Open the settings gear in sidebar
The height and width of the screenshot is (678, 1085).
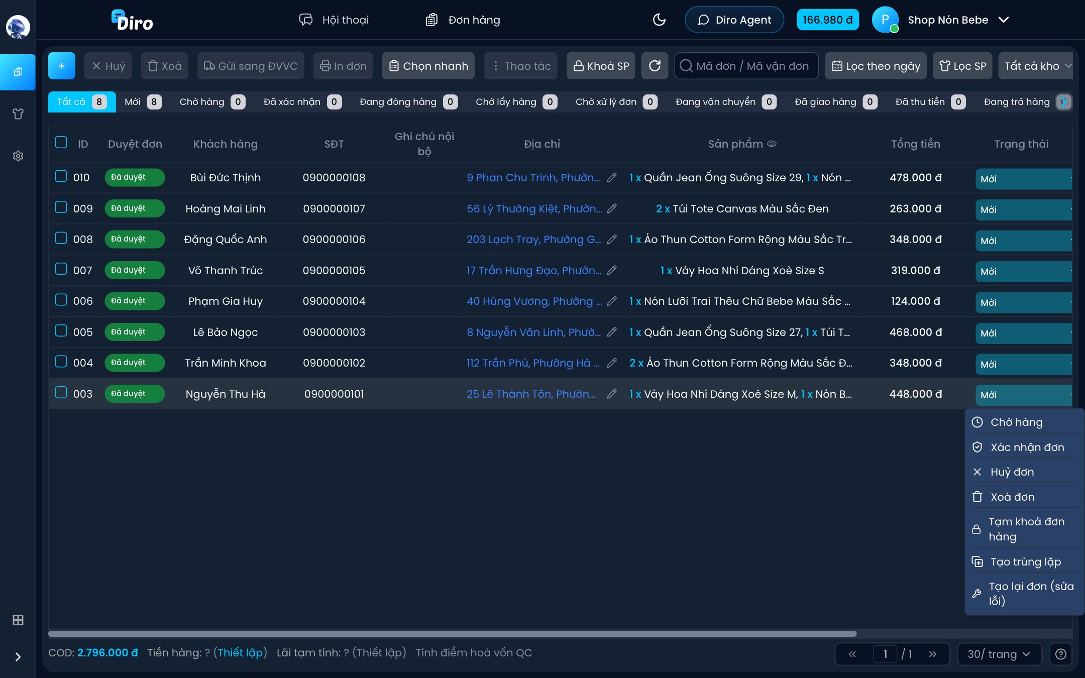click(18, 156)
